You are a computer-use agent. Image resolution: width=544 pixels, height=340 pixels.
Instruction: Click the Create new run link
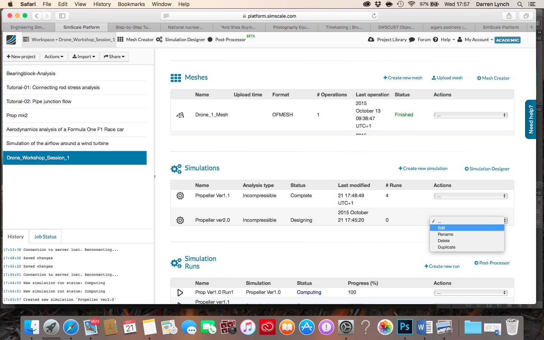442,266
